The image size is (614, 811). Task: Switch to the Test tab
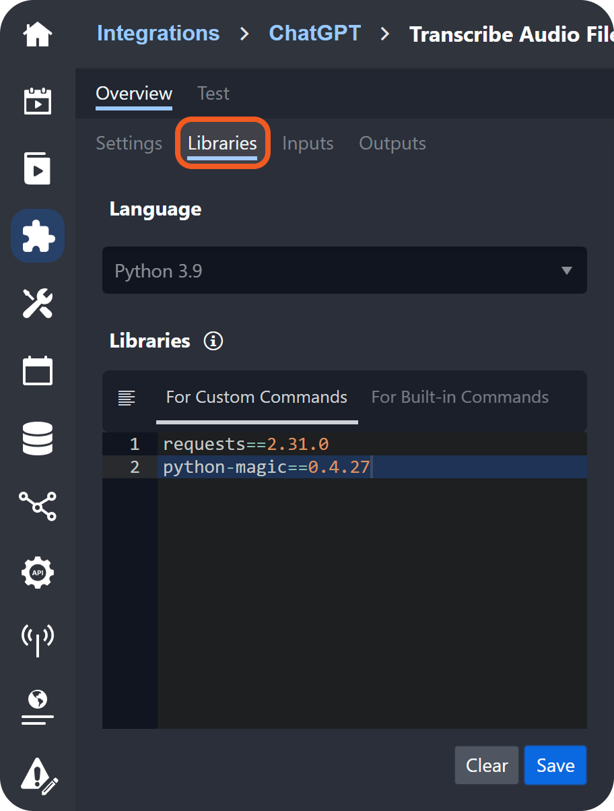pos(213,94)
